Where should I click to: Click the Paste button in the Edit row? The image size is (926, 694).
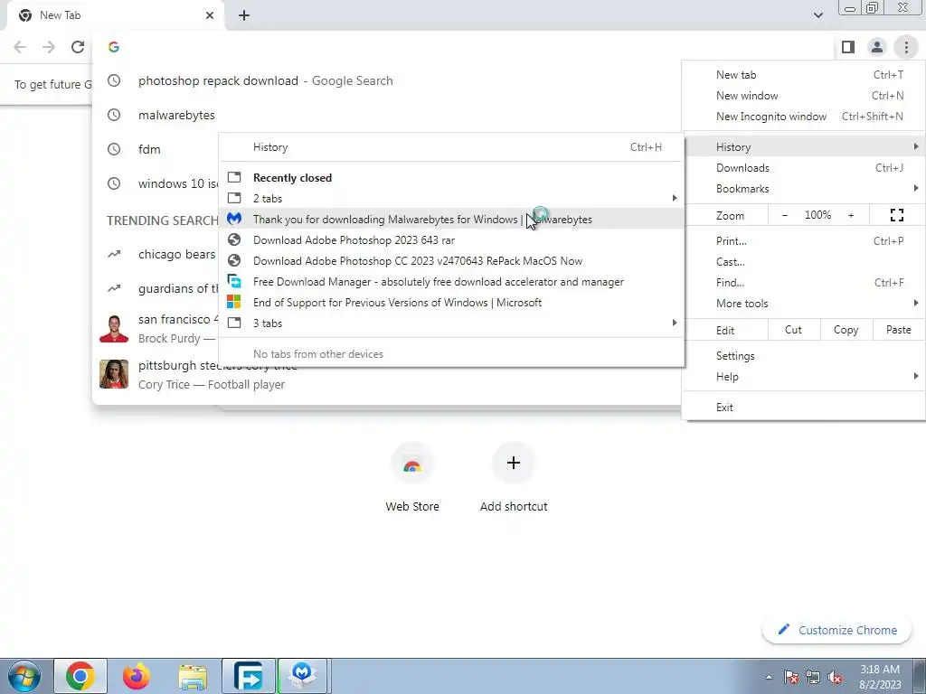[x=898, y=330]
